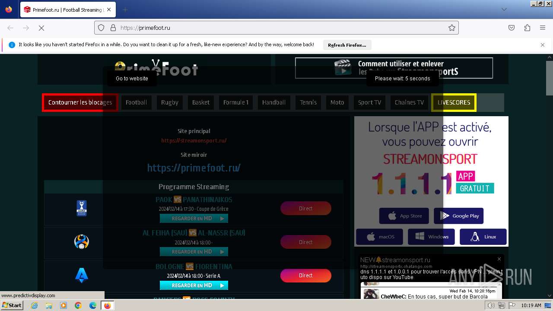Go forward to the next page
The image size is (553, 311).
point(26,28)
